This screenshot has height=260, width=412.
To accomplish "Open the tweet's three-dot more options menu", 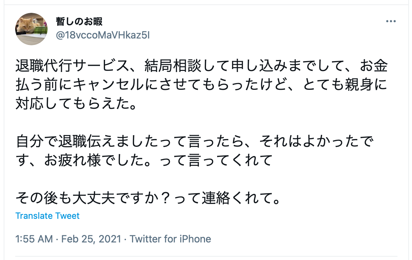I will [390, 22].
